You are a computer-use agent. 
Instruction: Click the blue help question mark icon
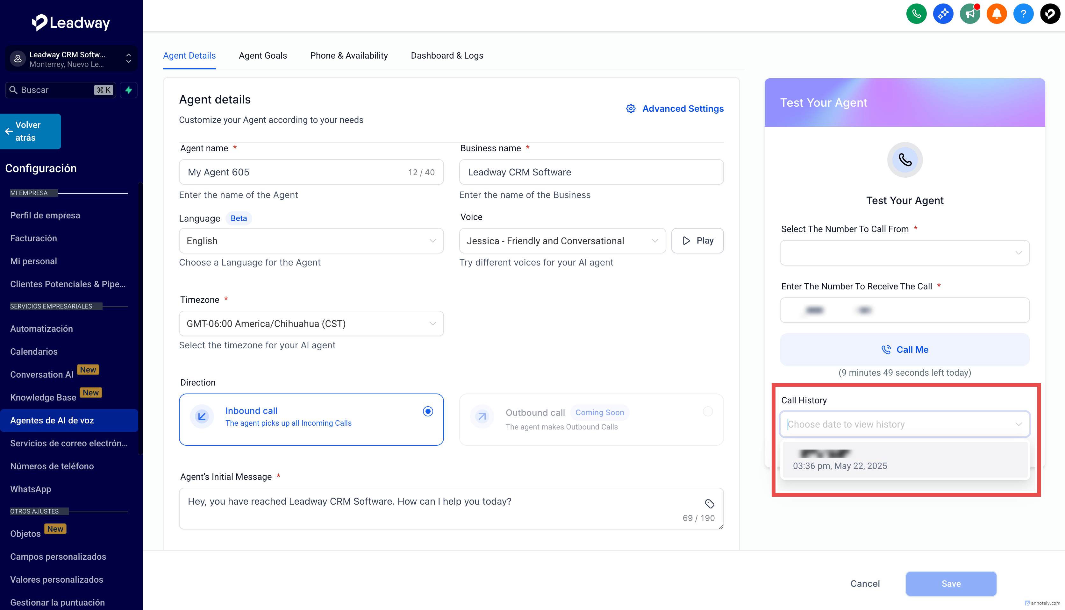pos(1023,14)
